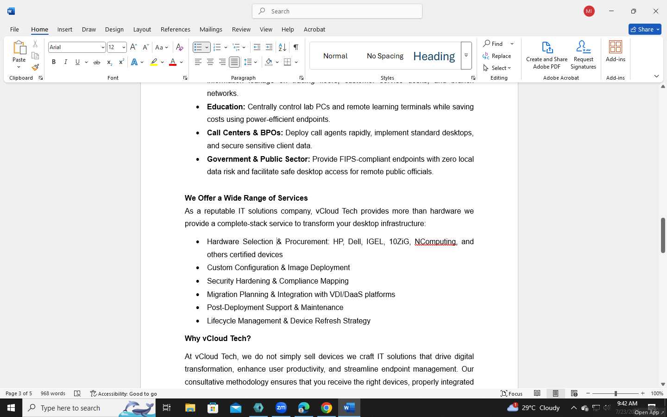Image resolution: width=667 pixels, height=417 pixels.
Task: Decrease paragraph indent
Action: click(x=257, y=47)
